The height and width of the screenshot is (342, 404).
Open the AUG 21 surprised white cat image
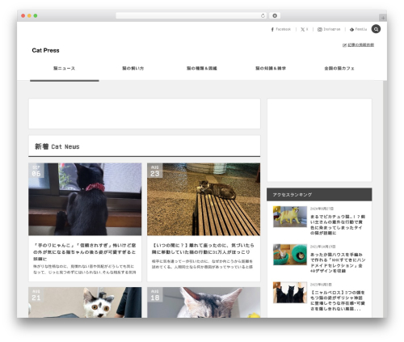(x=85, y=302)
